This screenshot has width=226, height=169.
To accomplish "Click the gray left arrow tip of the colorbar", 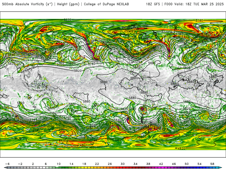I will 5,168.
